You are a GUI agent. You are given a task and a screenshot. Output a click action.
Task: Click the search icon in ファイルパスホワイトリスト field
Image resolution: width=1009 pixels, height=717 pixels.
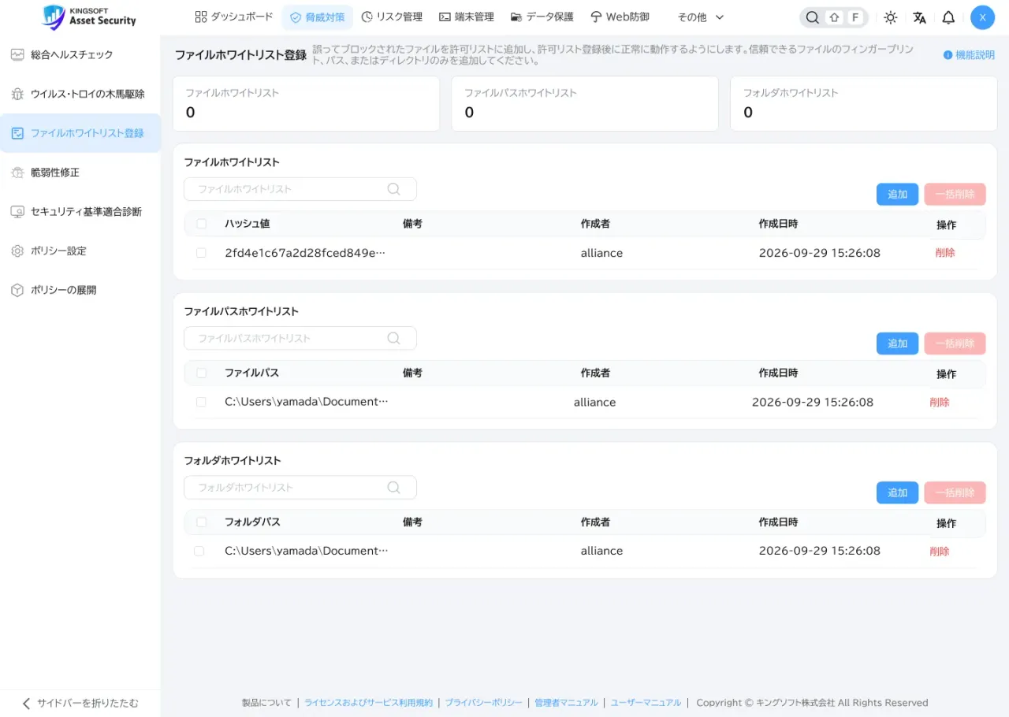[394, 338]
